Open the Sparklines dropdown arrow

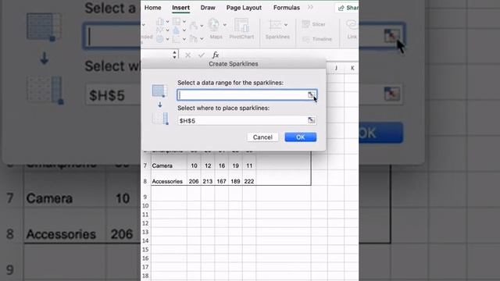click(286, 25)
